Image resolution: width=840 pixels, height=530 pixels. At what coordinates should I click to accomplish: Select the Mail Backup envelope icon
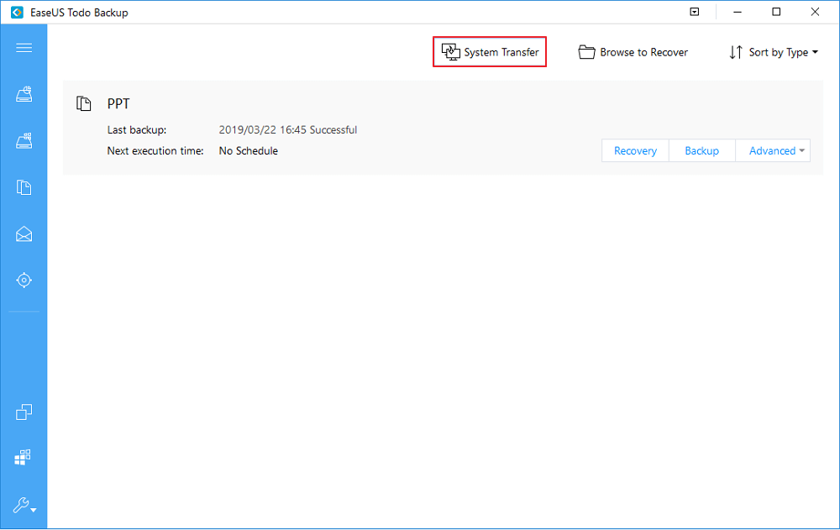pos(24,234)
